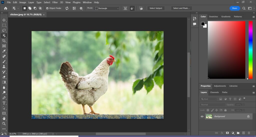Open the Filter menu
256x137 pixels.
pos(55,2)
